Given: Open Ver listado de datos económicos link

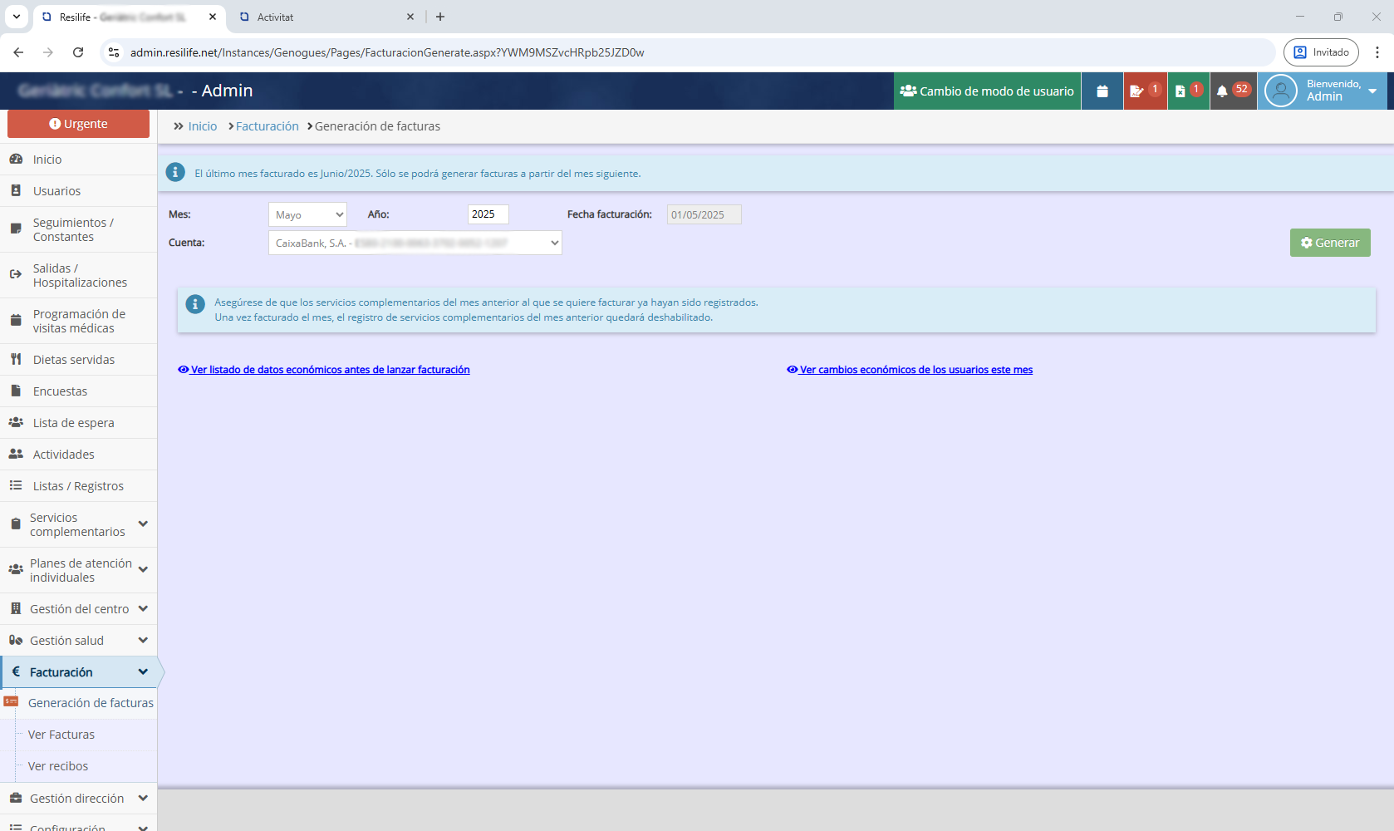Looking at the screenshot, I should [x=324, y=370].
